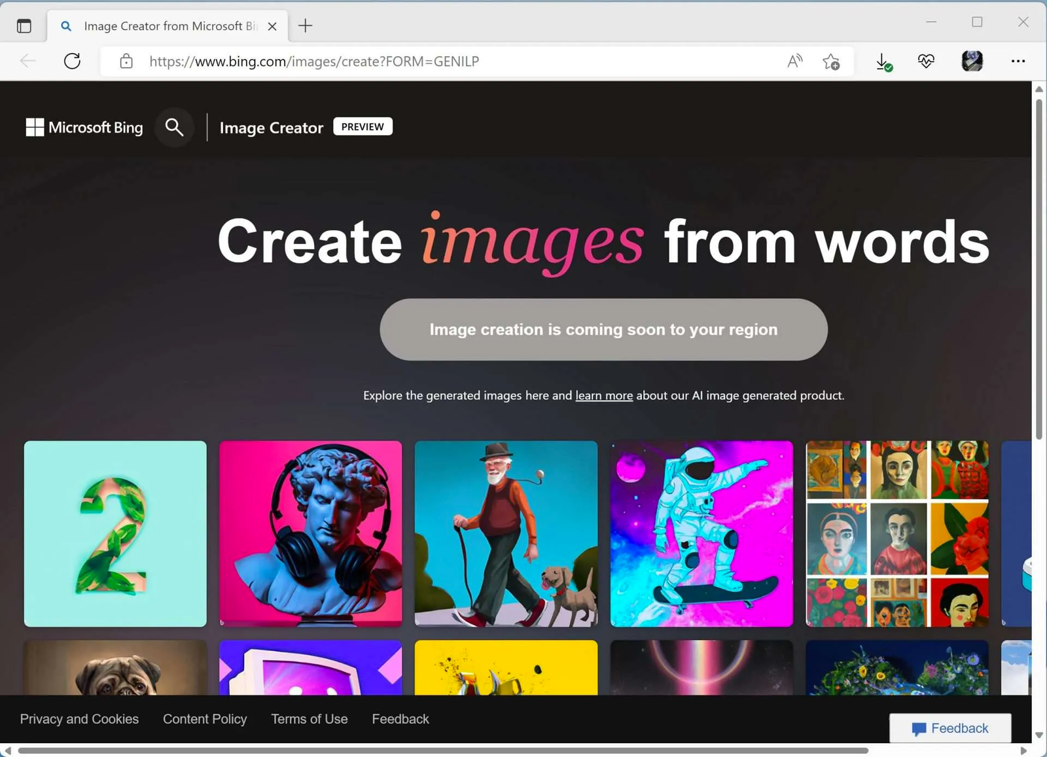Image resolution: width=1047 pixels, height=757 pixels.
Task: Add this page to favorites
Action: (x=831, y=61)
